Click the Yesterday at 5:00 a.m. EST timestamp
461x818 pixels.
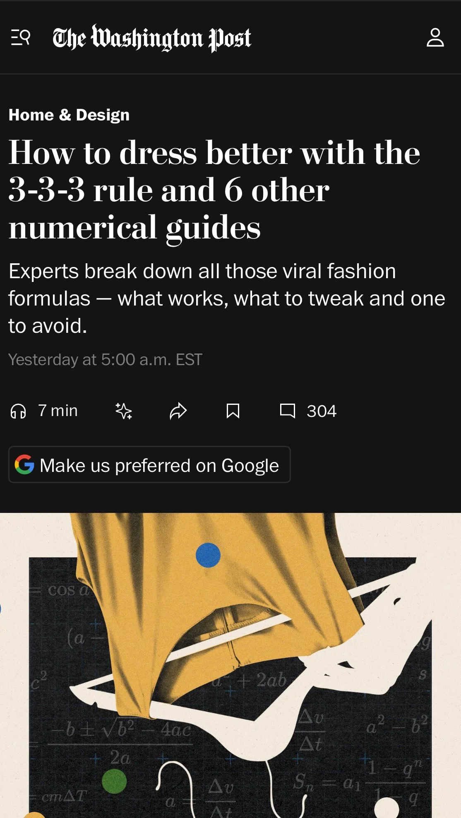click(106, 359)
